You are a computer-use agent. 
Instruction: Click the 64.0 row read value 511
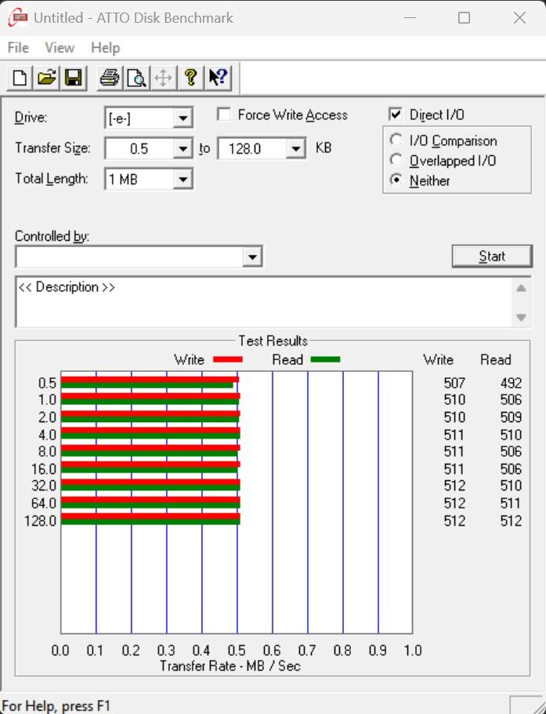point(511,503)
